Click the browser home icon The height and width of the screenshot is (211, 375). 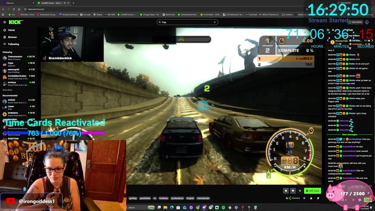pos(19,9)
